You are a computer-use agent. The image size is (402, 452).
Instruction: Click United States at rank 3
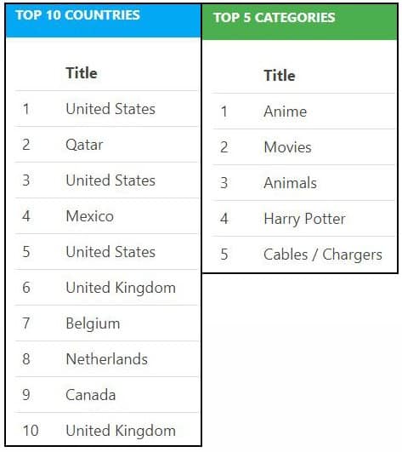pyautogui.click(x=110, y=180)
